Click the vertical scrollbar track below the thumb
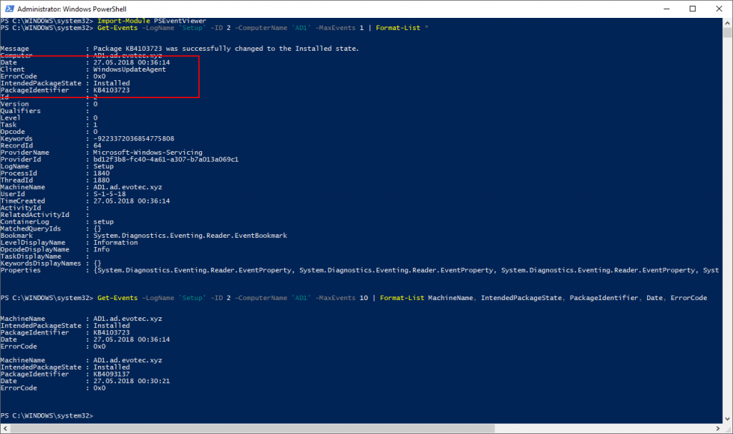This screenshot has width=733, height=434. (727, 215)
